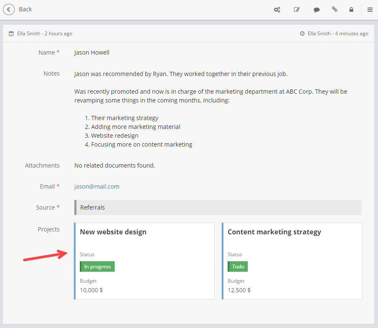Click the padlock permissions icon
The image size is (378, 328).
coord(351,10)
